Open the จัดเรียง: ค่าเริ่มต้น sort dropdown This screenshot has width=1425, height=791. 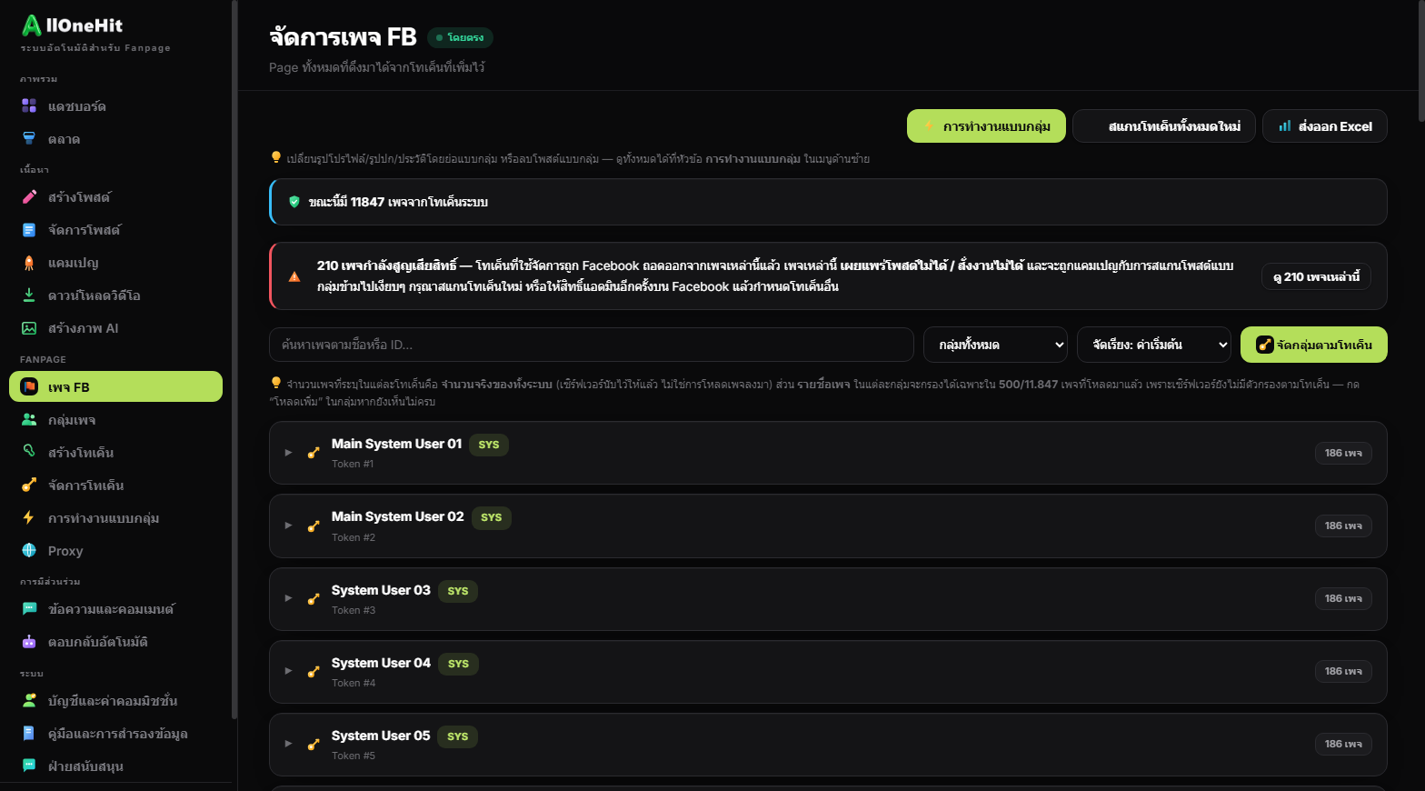[x=1154, y=345]
